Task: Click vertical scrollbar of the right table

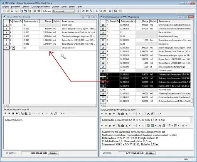Action: click(x=192, y=61)
